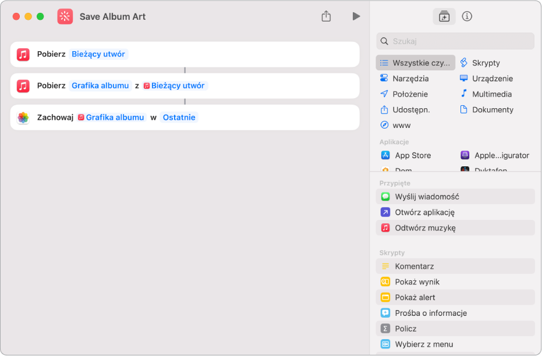The width and height of the screenshot is (542, 356).
Task: Select Apple Configurator app entry
Action: pyautogui.click(x=502, y=155)
